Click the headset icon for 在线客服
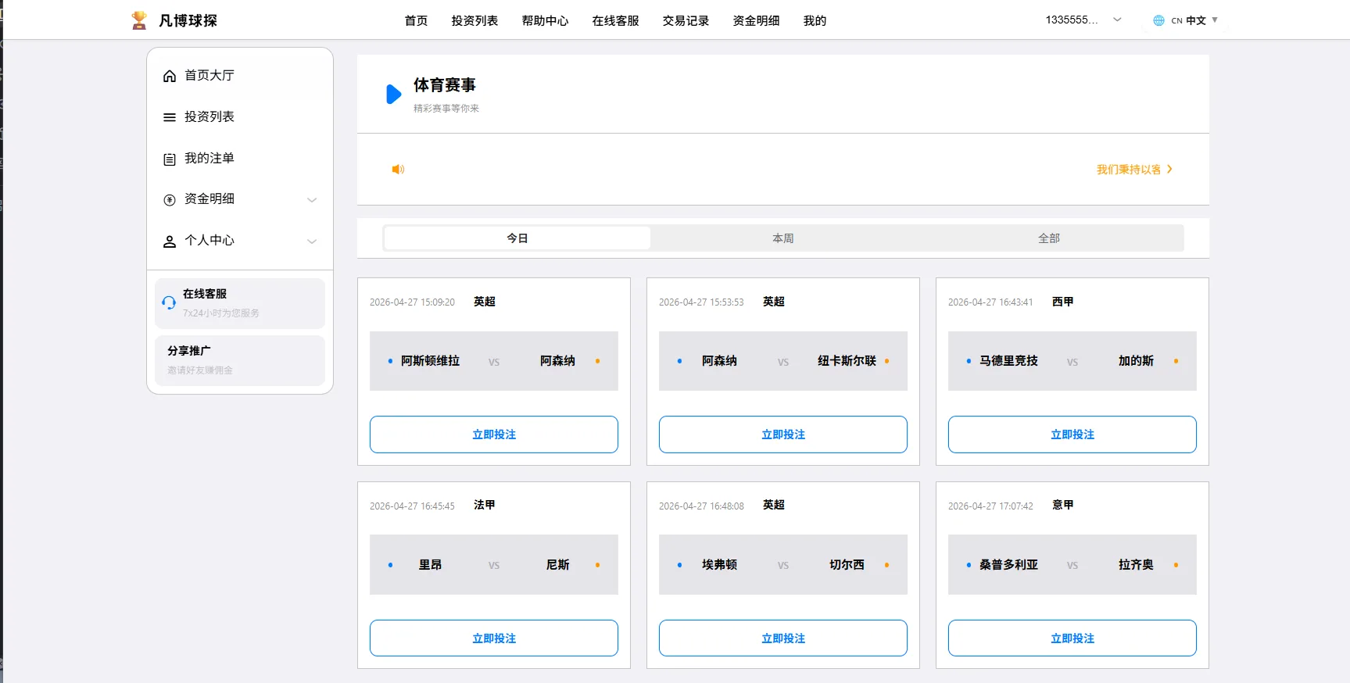This screenshot has width=1350, height=683. pos(169,302)
